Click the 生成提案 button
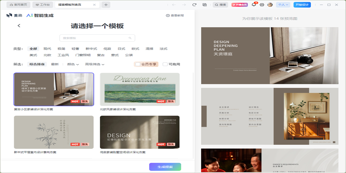Image resolution: width=346 pixels, height=173 pixels. pyautogui.click(x=165, y=167)
